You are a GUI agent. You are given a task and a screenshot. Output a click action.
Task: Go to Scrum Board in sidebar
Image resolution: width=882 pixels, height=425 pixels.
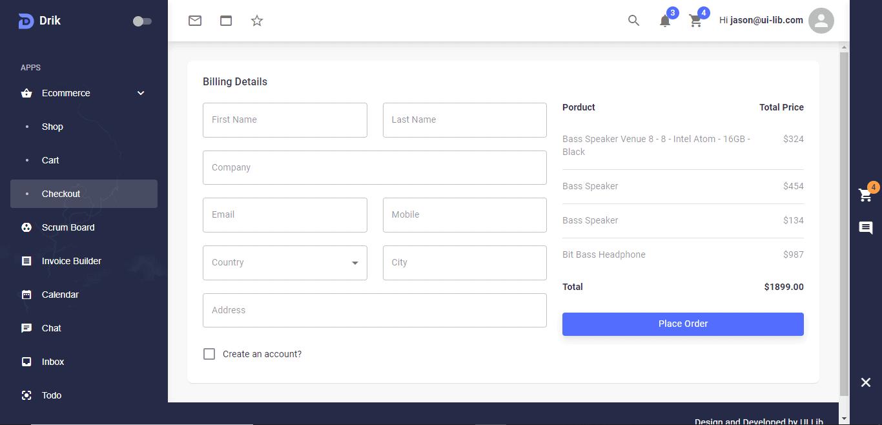coord(68,227)
